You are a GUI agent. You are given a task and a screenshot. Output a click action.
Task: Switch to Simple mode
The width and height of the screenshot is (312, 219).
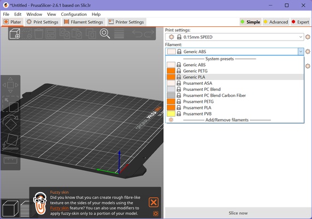click(250, 22)
